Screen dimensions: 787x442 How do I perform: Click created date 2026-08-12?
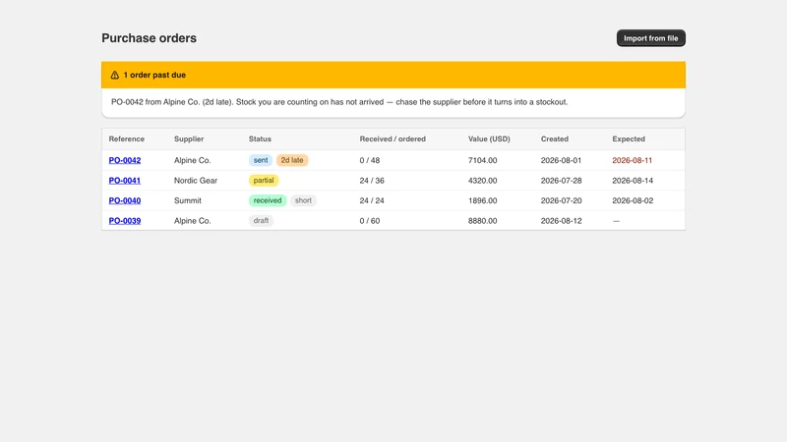click(x=561, y=220)
